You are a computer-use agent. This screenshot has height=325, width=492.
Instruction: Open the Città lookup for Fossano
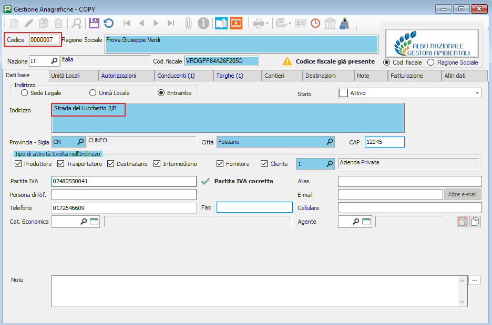point(330,142)
